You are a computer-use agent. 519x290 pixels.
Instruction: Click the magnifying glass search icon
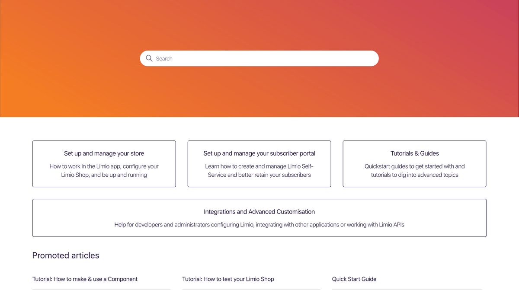(x=149, y=58)
